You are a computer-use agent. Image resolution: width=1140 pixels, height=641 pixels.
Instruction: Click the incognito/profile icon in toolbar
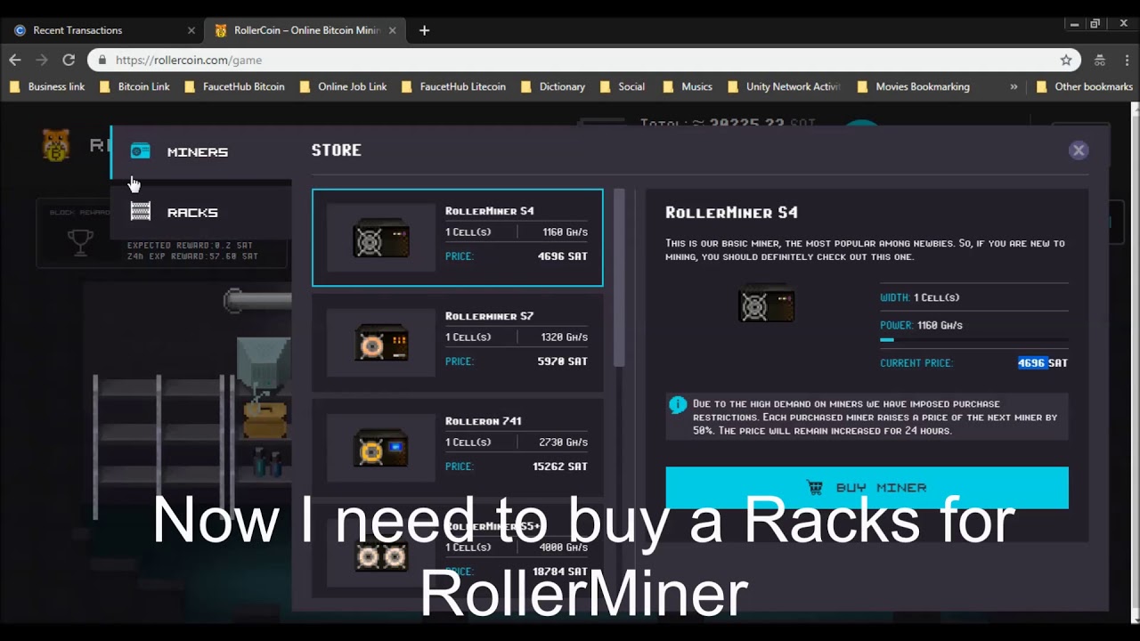[x=1100, y=60]
